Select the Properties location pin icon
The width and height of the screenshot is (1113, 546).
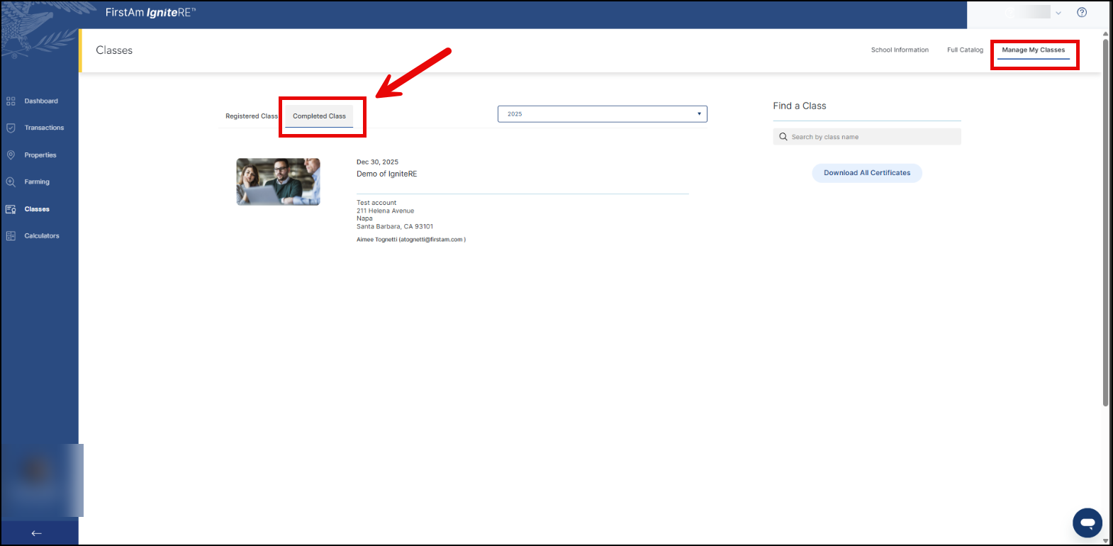coord(11,155)
